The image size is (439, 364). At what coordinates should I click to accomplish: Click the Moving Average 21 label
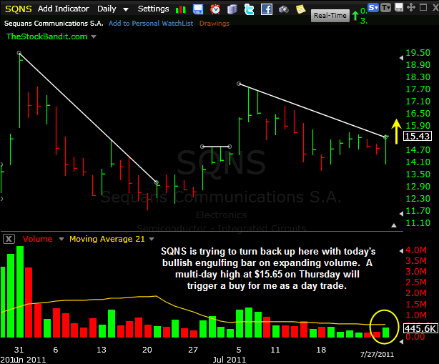(107, 239)
